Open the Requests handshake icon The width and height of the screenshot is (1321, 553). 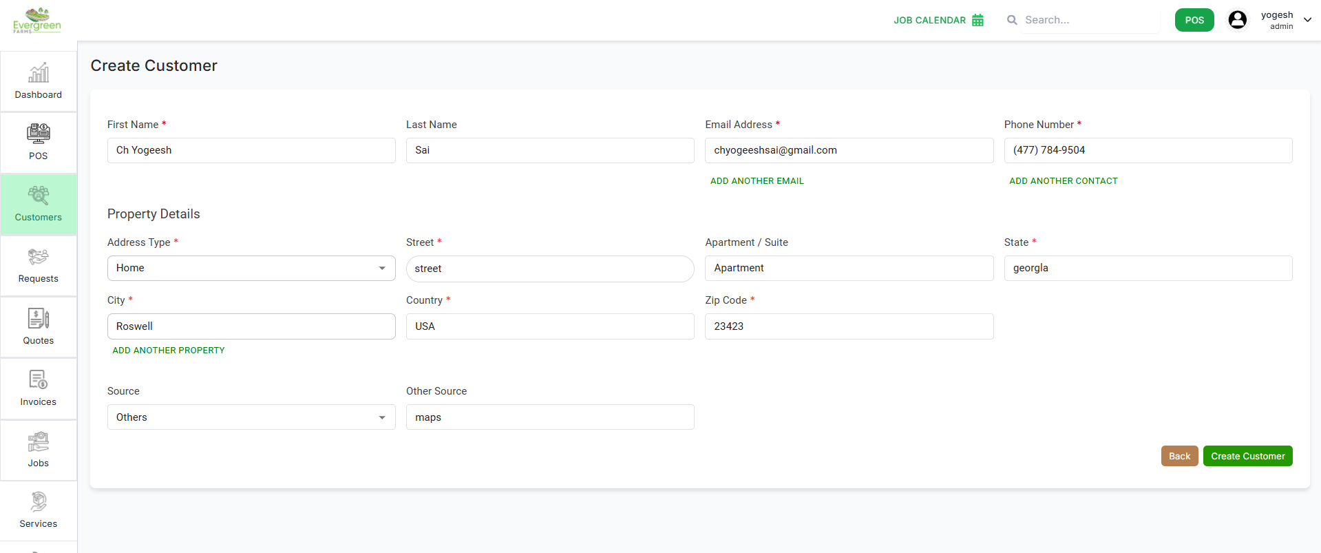click(x=39, y=257)
